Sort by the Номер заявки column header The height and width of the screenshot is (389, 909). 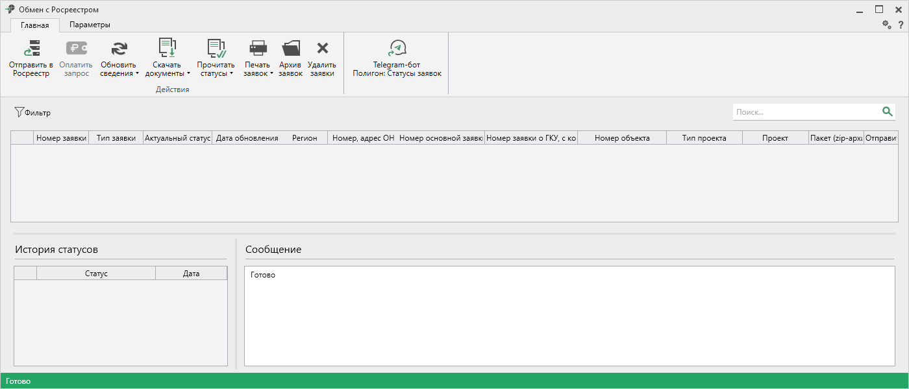pos(61,138)
